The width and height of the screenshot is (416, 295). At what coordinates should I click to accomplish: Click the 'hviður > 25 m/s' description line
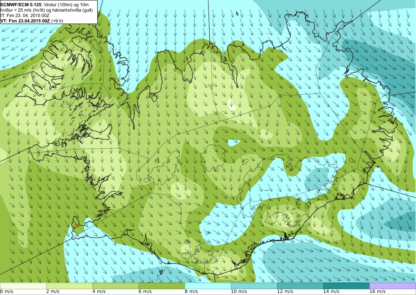click(47, 10)
